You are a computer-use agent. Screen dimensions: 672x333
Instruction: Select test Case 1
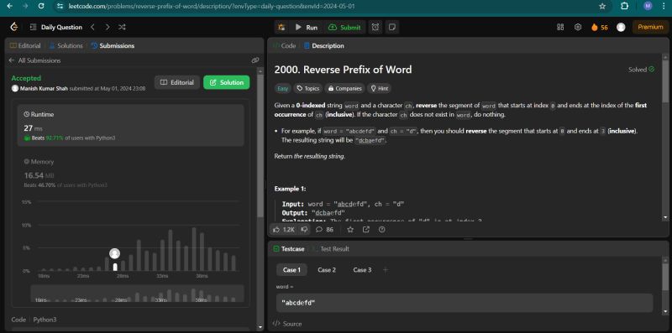(291, 270)
